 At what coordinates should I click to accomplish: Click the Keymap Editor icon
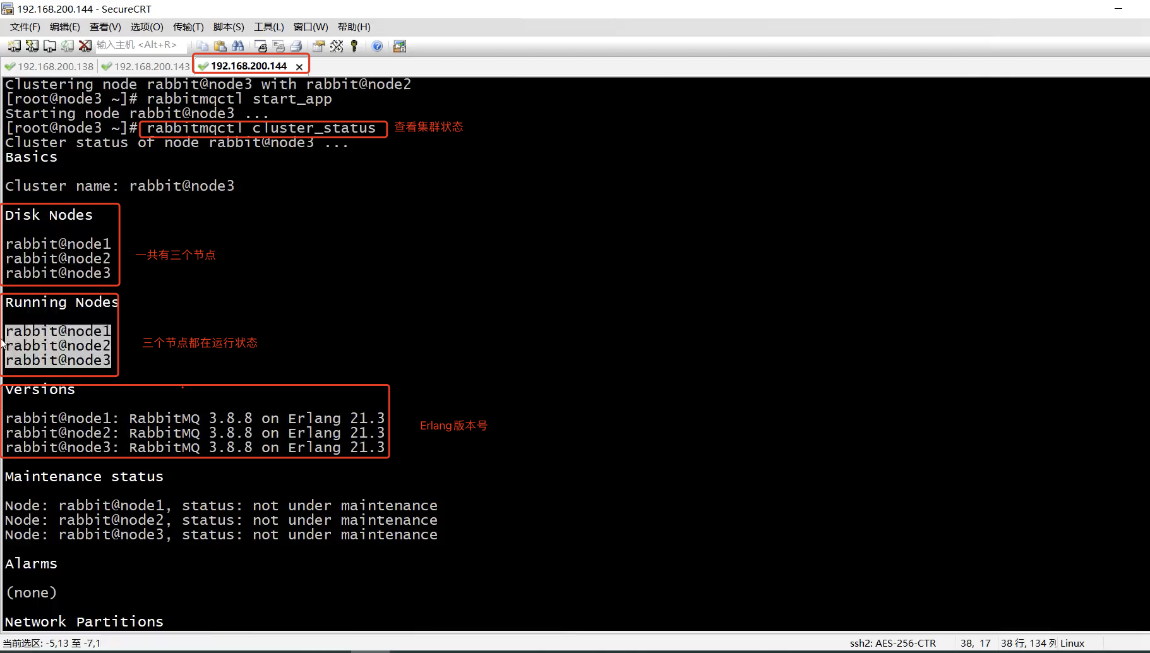pos(336,45)
